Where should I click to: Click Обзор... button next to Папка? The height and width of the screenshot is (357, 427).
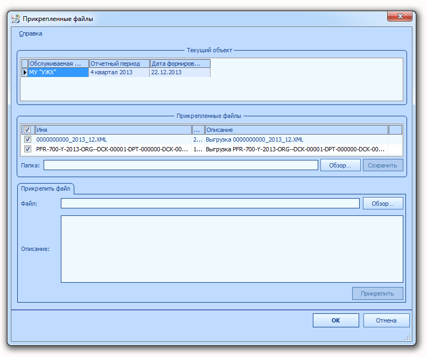click(340, 165)
